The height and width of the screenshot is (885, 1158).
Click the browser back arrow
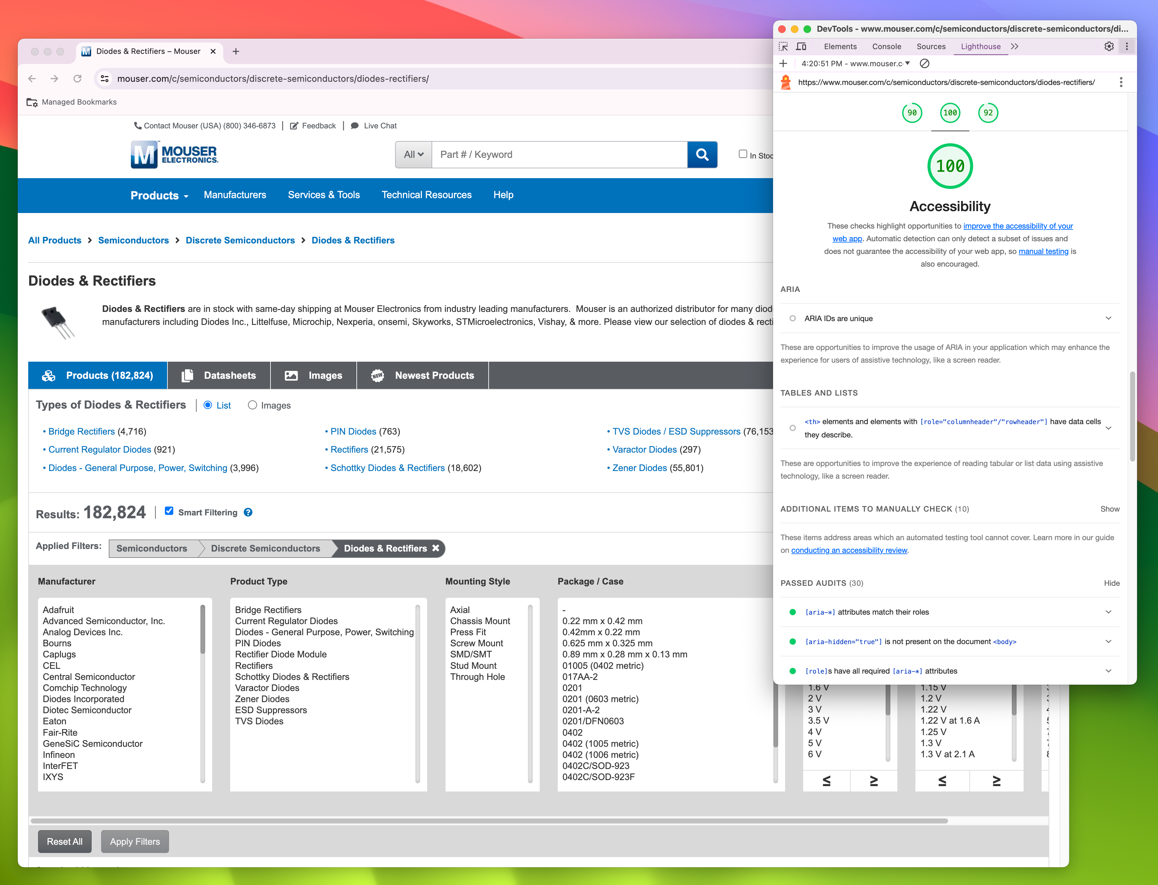32,79
